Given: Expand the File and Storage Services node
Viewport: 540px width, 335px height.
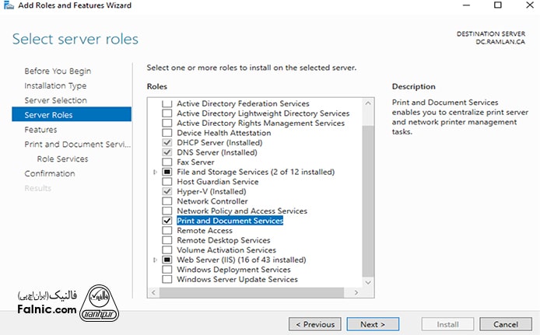Looking at the screenshot, I should (x=156, y=172).
